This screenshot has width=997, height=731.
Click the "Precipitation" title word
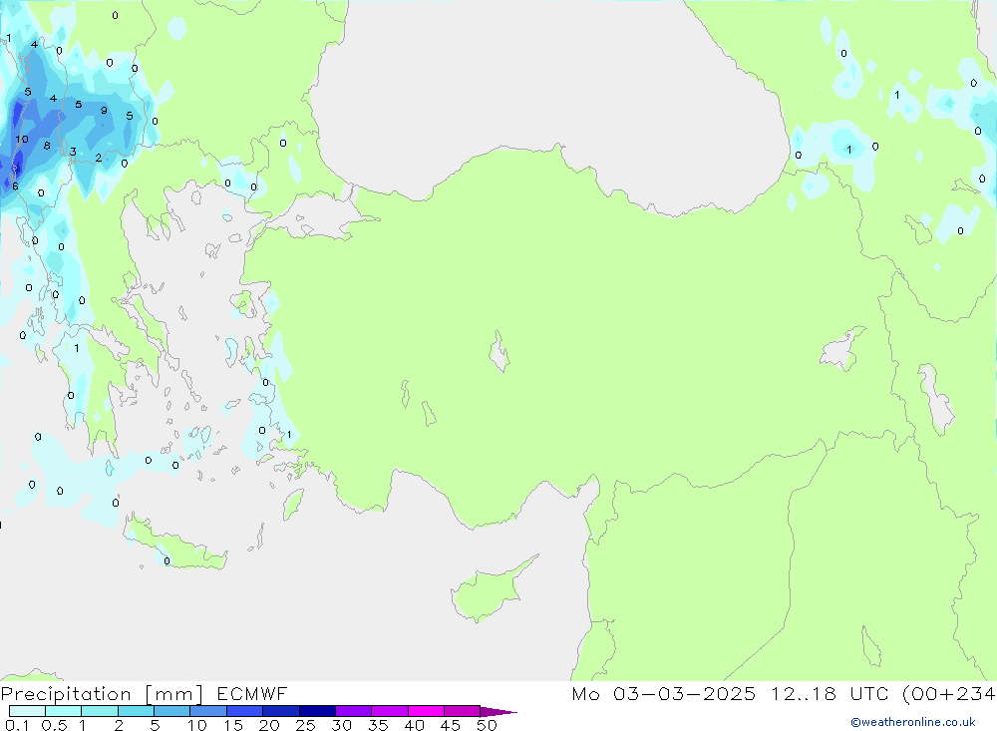click(66, 693)
